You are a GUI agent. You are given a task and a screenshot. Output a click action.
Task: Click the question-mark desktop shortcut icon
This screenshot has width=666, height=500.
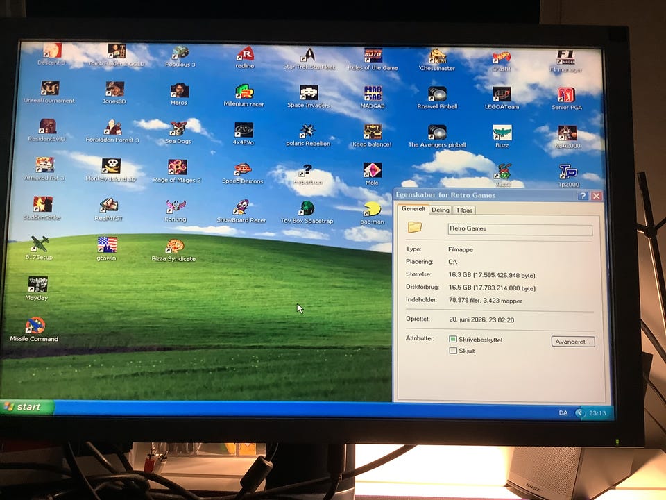[x=307, y=170]
